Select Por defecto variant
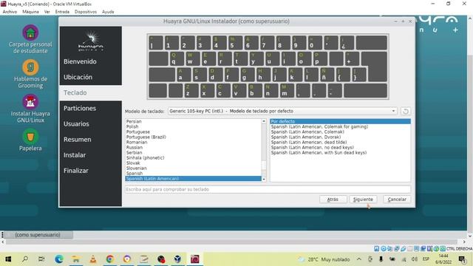The width and height of the screenshot is (473, 266). point(340,121)
